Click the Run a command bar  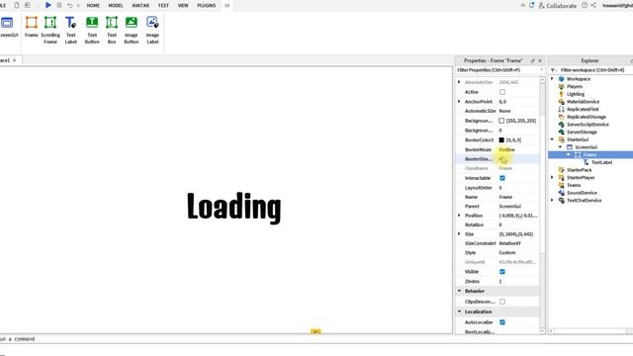226,339
